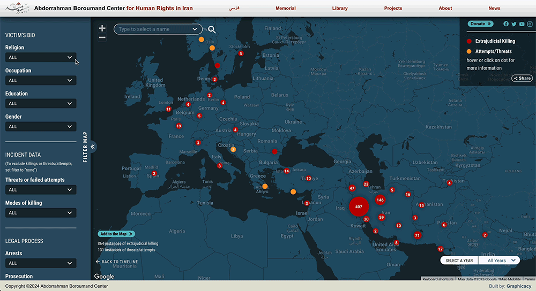Open the Gender filter dropdown
Screen dimensions: 536x291
[41, 127]
